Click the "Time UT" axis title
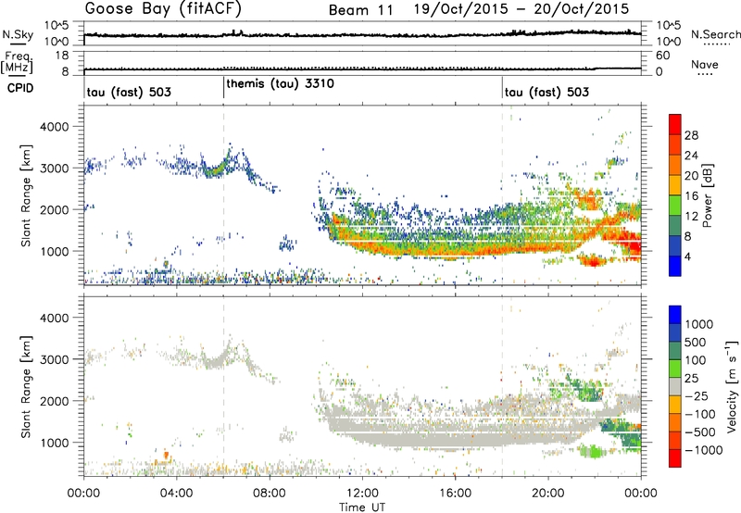 (x=362, y=507)
